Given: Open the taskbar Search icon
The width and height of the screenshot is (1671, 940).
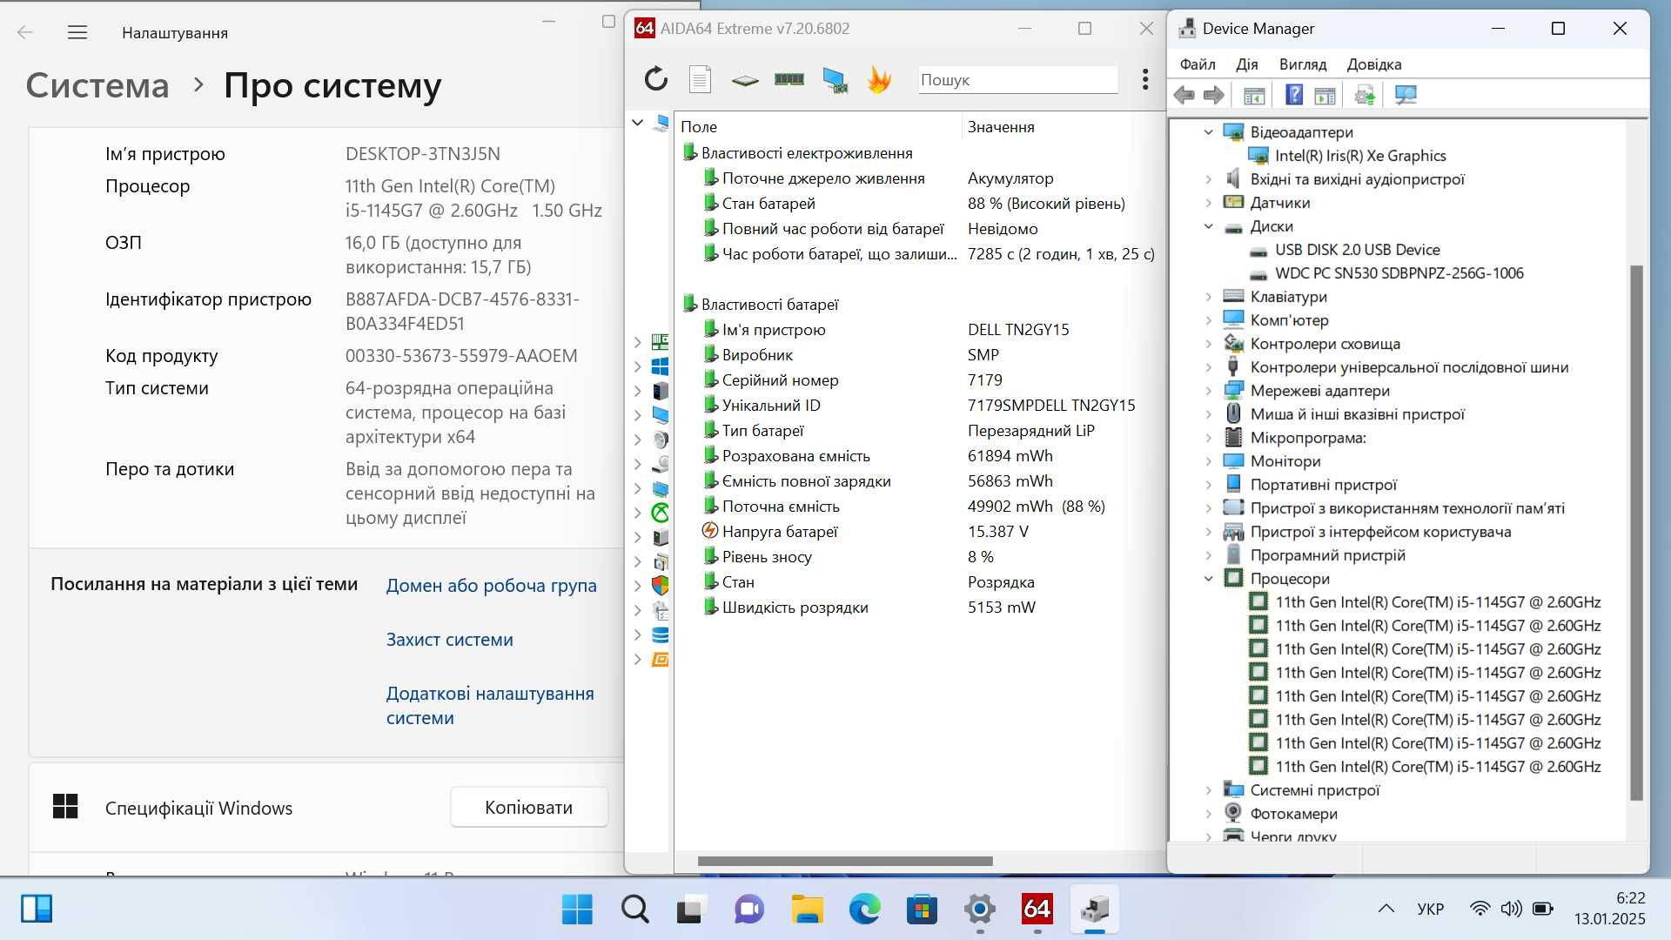Looking at the screenshot, I should coord(635,910).
